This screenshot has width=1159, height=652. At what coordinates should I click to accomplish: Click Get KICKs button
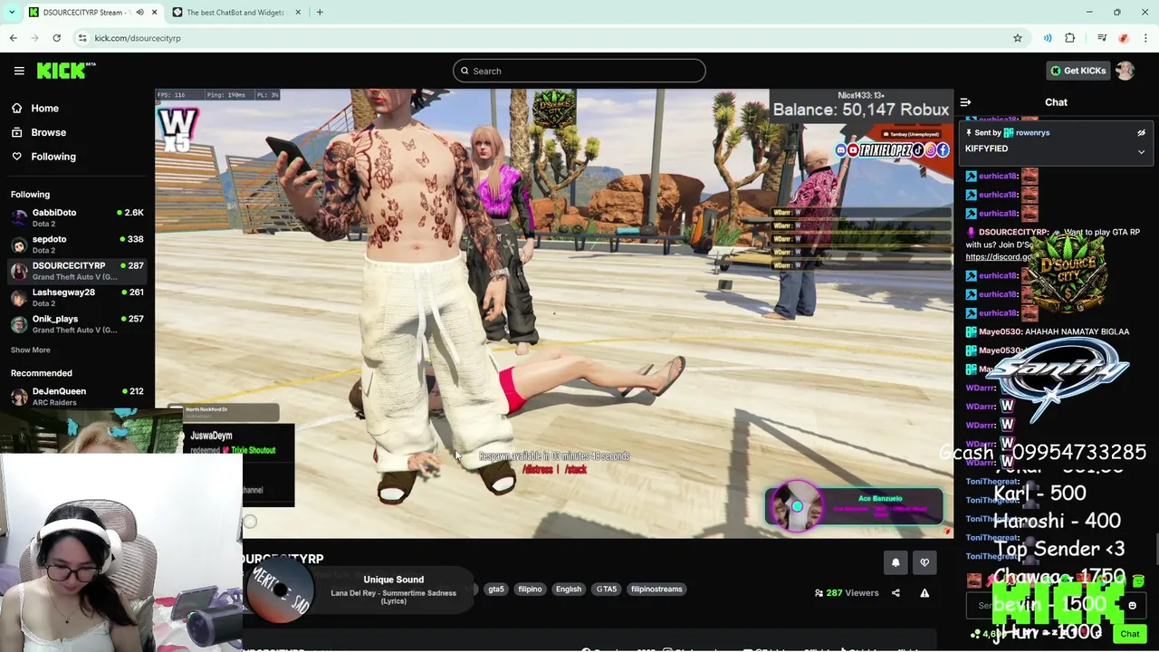coord(1078,71)
